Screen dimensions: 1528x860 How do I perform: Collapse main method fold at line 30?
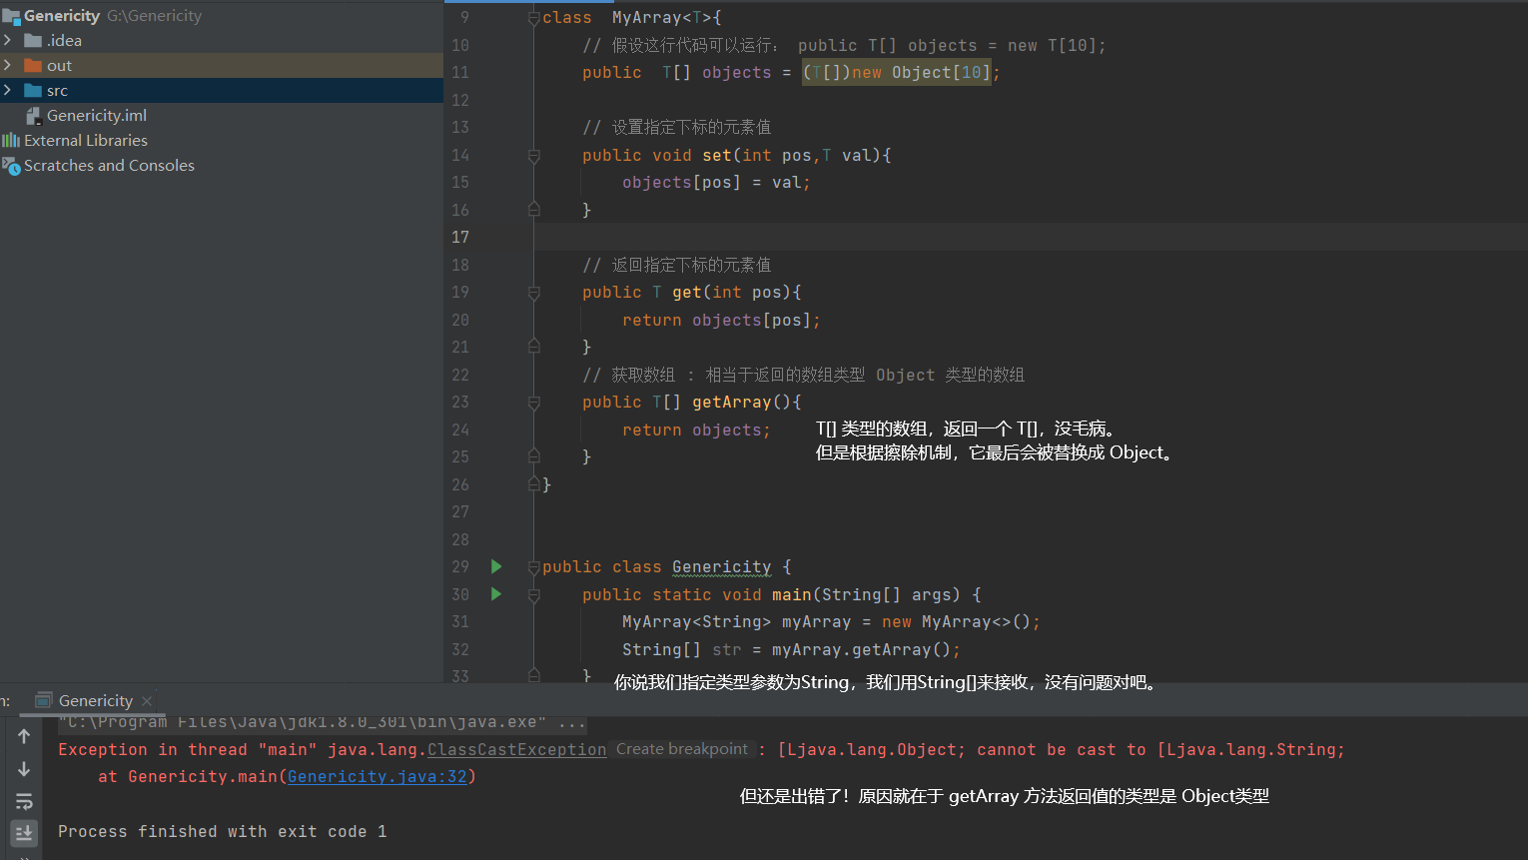534,595
